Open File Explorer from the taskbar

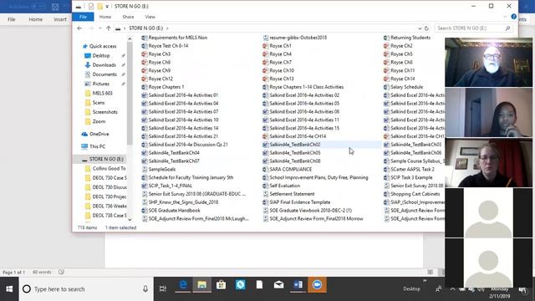tap(202, 284)
